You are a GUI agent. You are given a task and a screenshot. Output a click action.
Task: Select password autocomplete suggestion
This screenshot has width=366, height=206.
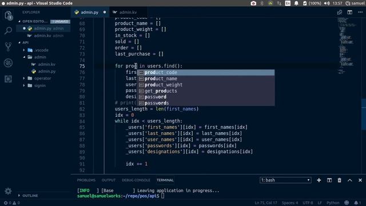(x=206, y=97)
